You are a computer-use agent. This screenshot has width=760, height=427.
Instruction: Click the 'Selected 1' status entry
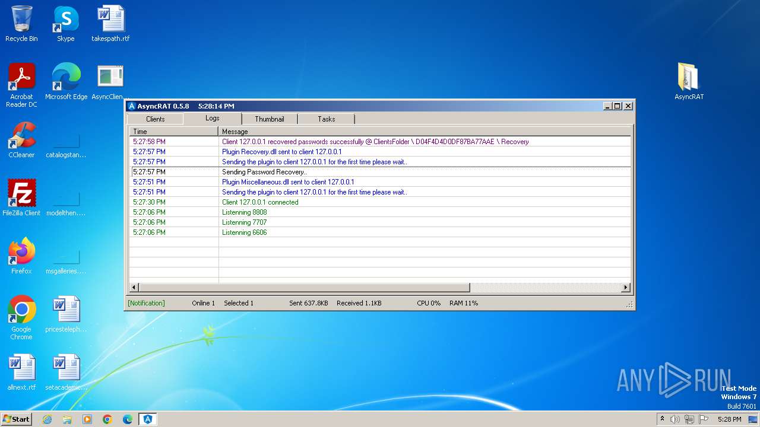pos(239,303)
